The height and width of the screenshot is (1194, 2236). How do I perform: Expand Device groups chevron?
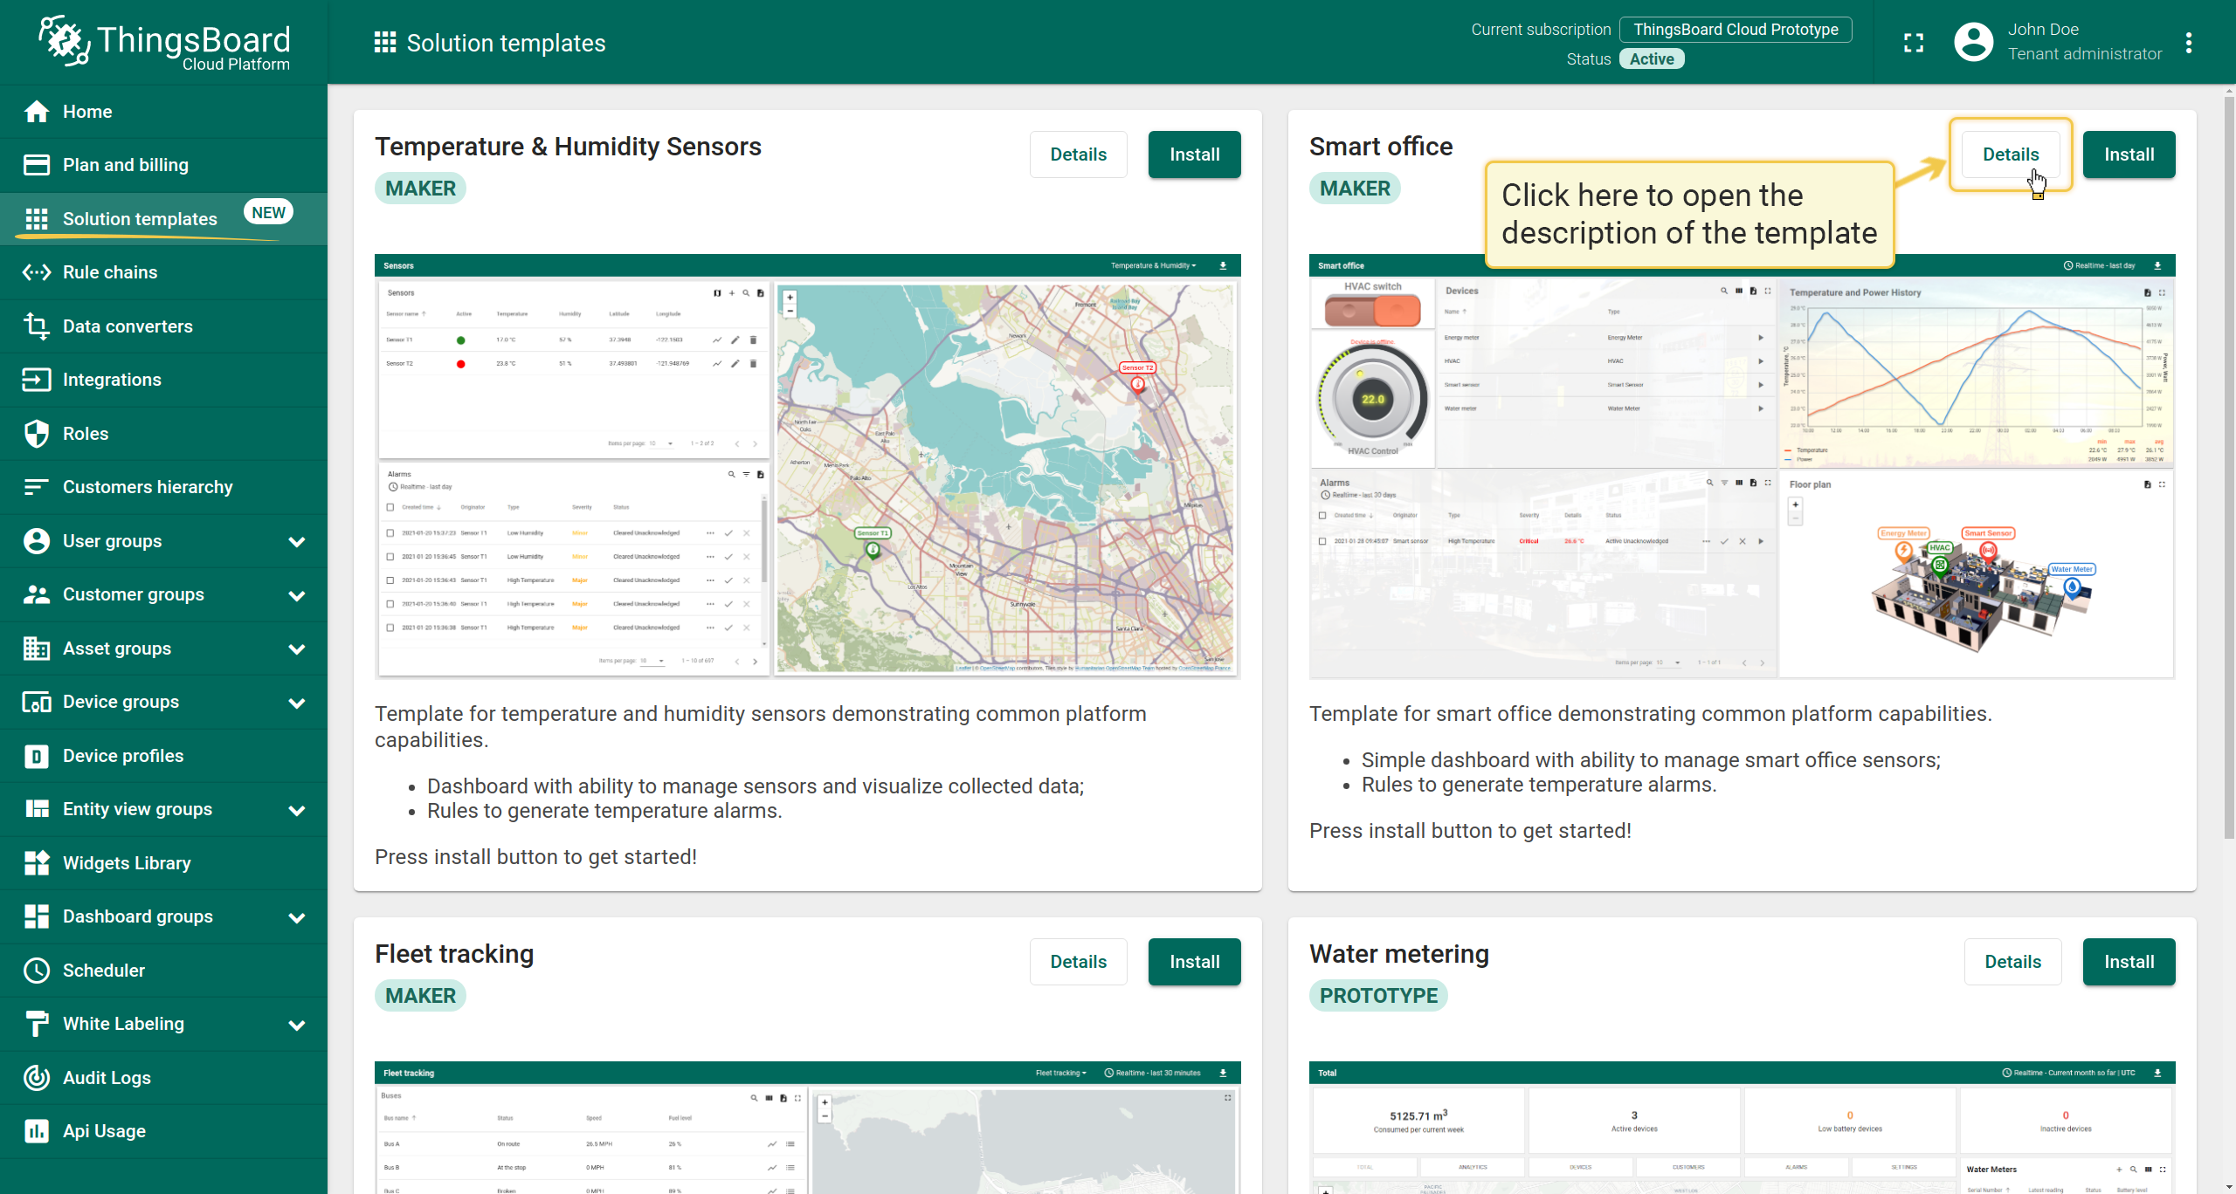[297, 703]
